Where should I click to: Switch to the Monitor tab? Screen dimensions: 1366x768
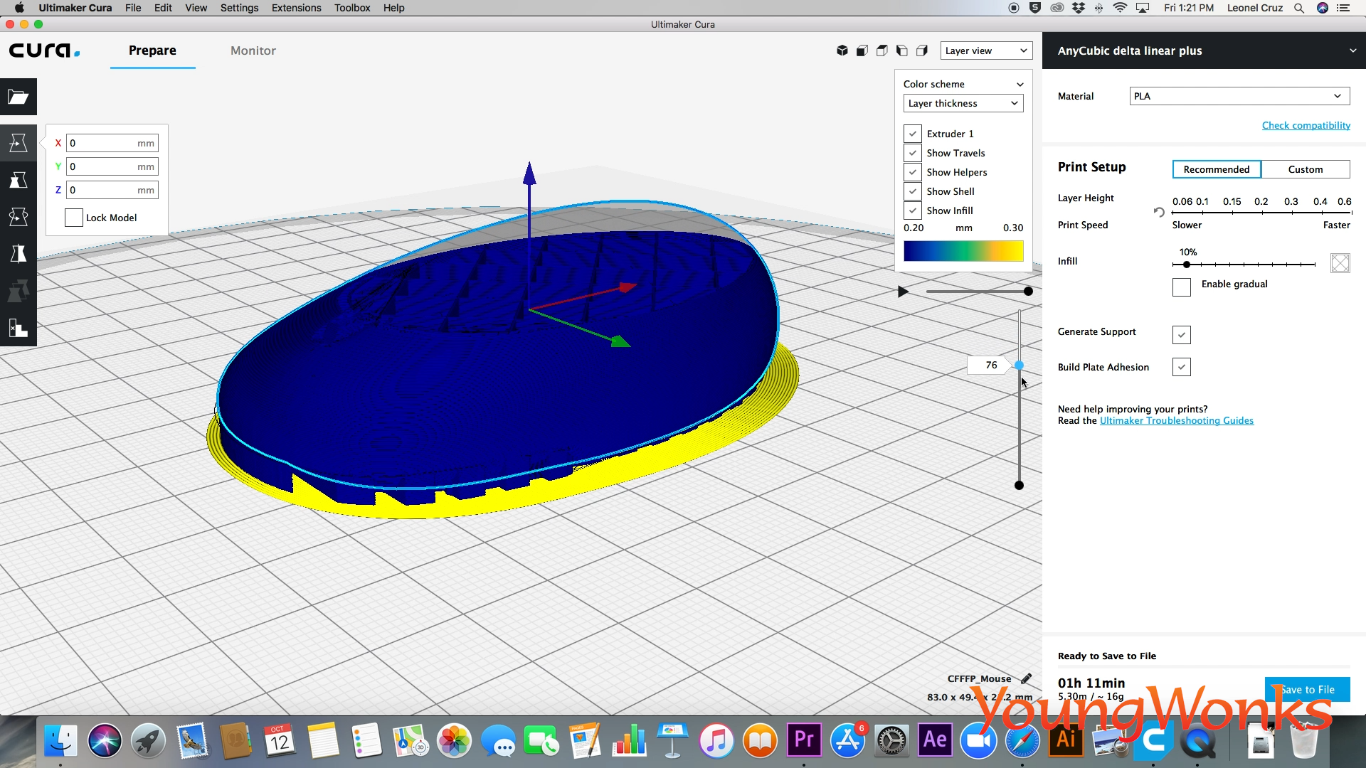(x=253, y=50)
